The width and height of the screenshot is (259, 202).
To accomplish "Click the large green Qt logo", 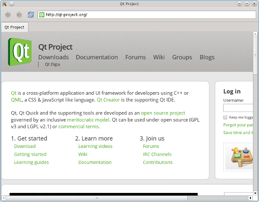I will pyautogui.click(x=20, y=52).
